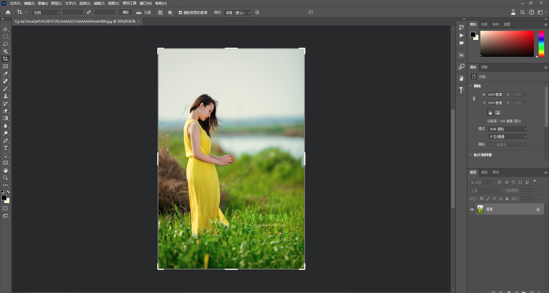Image resolution: width=549 pixels, height=293 pixels.
Task: Open the Comments panel icon
Action: coord(462,43)
